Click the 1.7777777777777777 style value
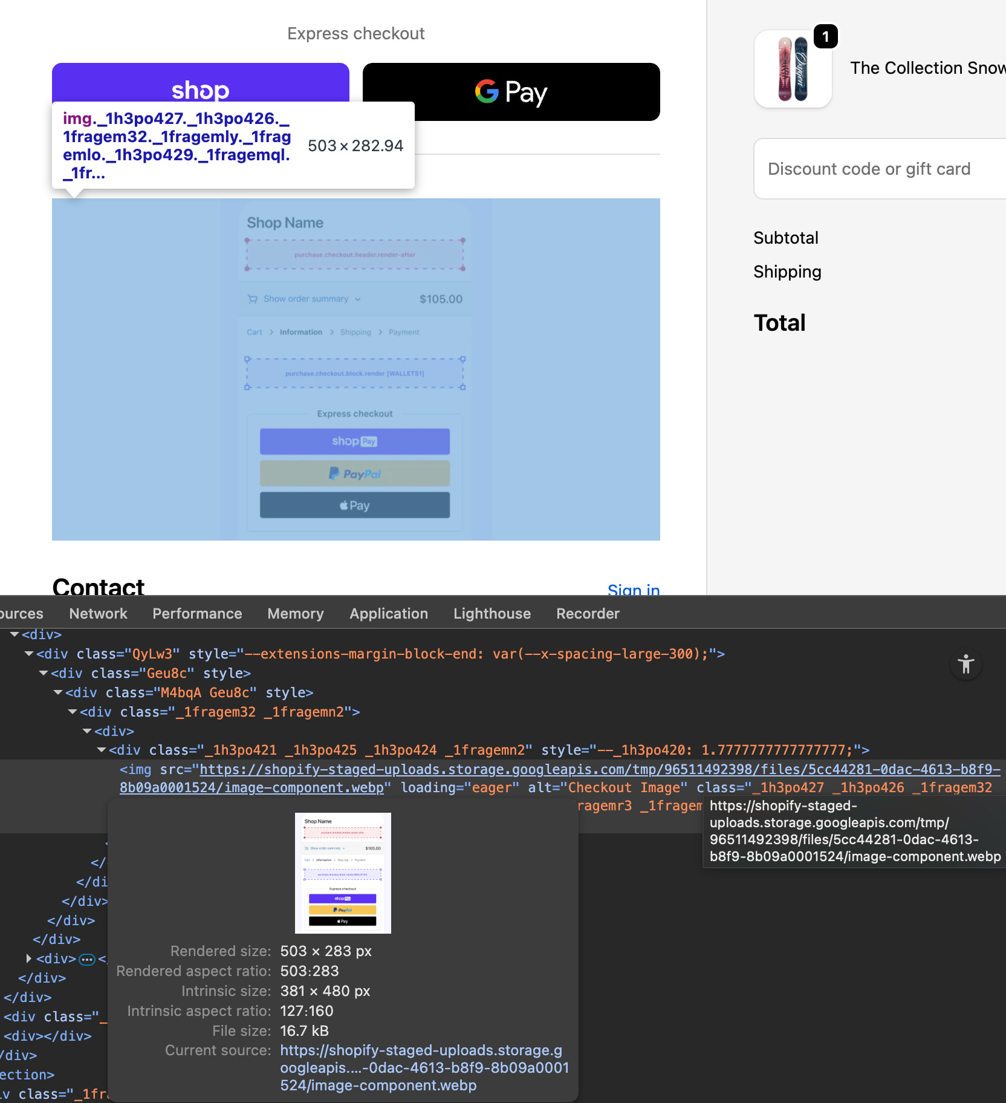Image resolution: width=1006 pixels, height=1103 pixels. pyautogui.click(x=774, y=750)
